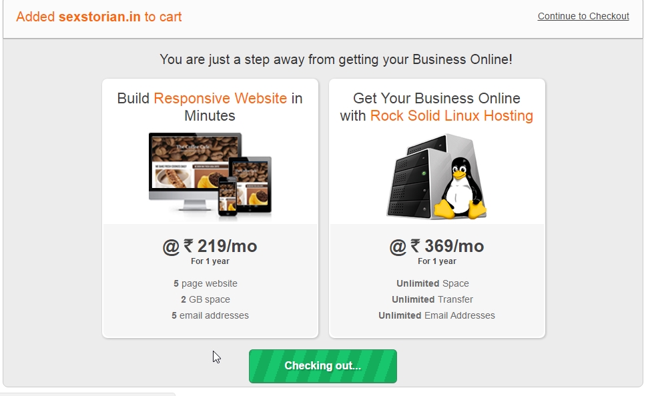Select the 5 page website feature
Viewport: 648px width, 396px height.
(206, 284)
